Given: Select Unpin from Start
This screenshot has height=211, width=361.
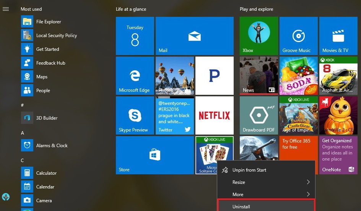Looking at the screenshot, I should [x=266, y=170].
